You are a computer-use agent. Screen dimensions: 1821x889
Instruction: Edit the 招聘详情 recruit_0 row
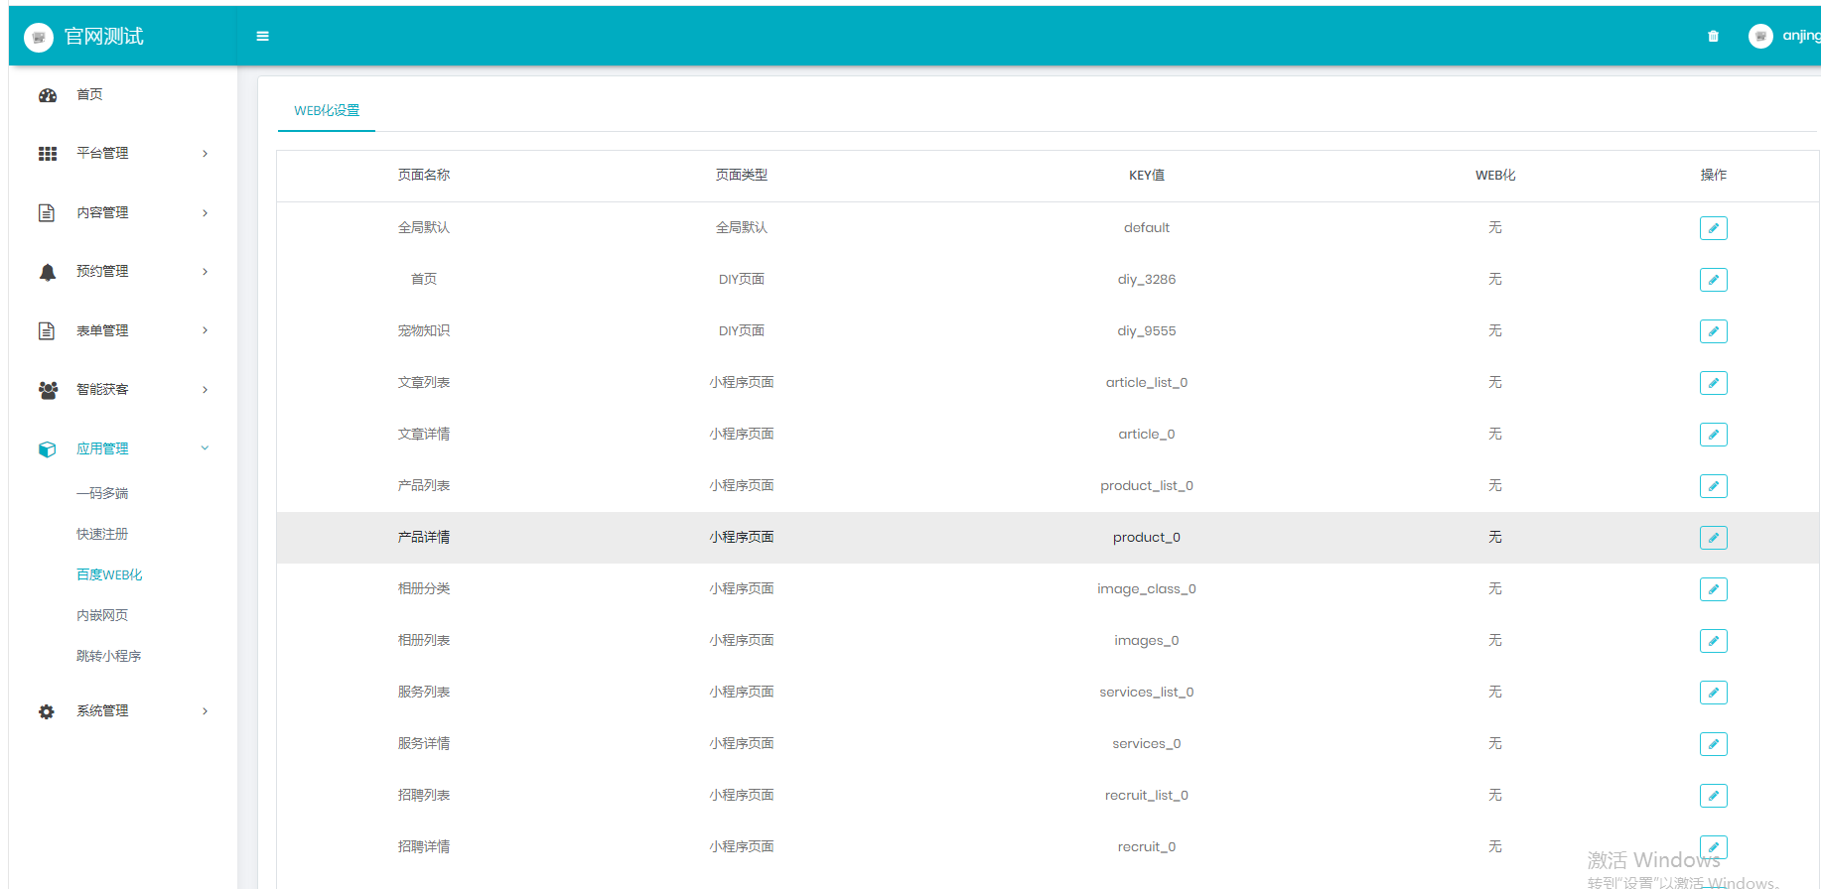(1713, 847)
